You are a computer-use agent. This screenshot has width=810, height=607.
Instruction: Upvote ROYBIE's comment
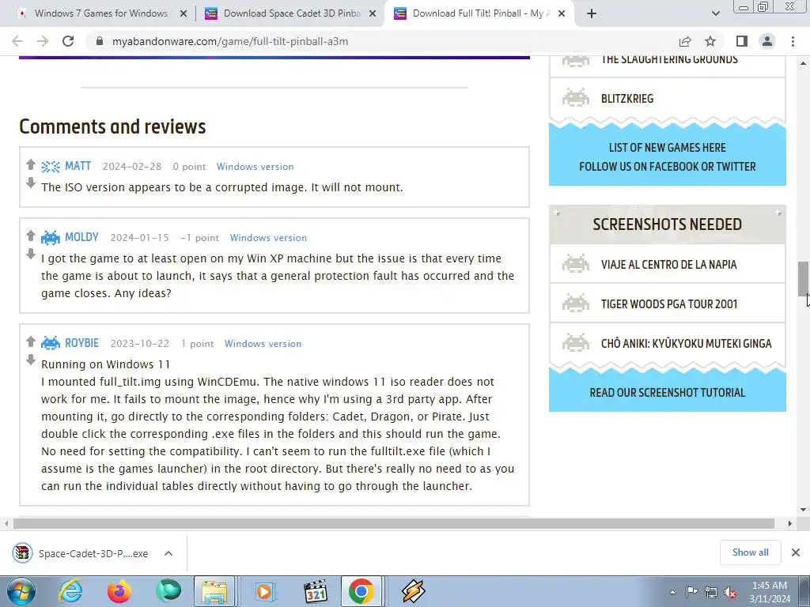click(31, 341)
